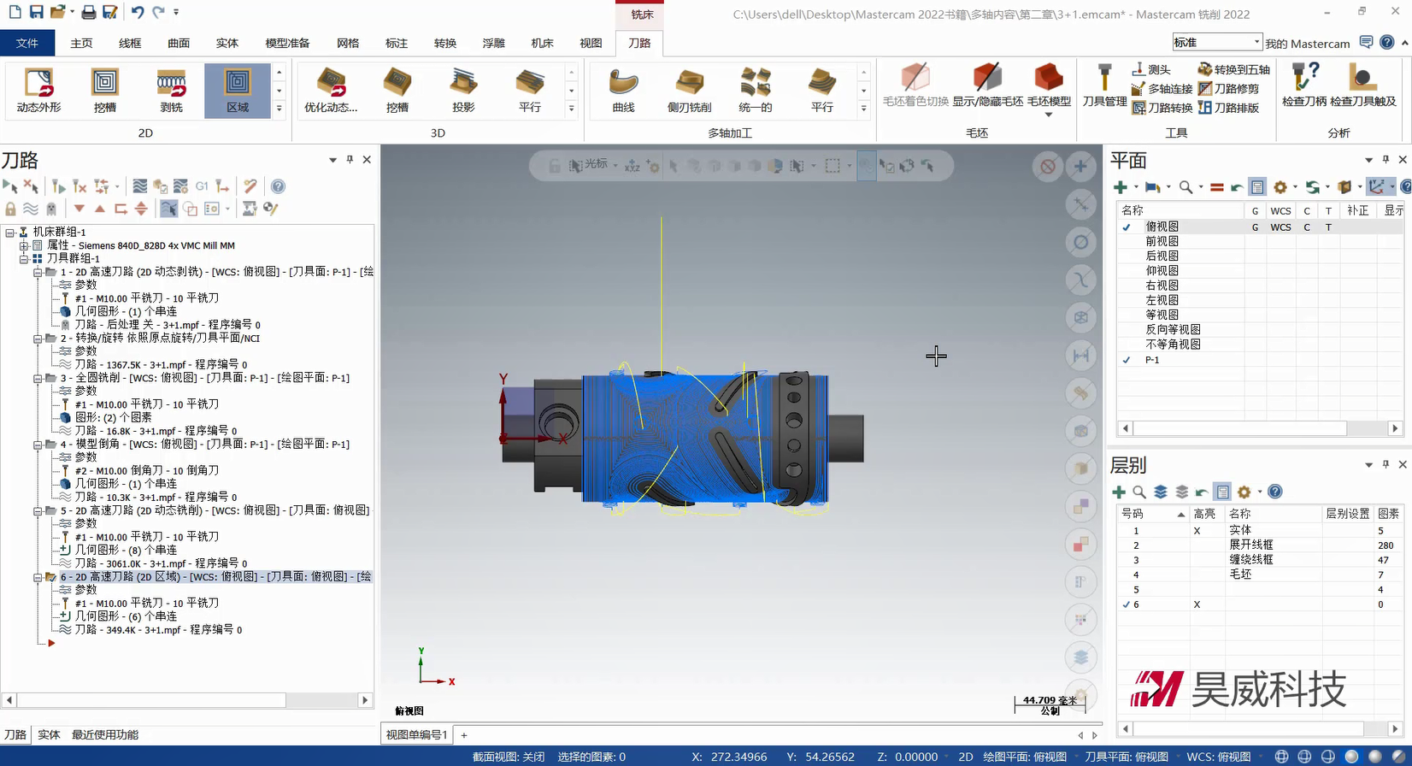Select 等视图 plane row
The width and height of the screenshot is (1412, 766).
click(x=1162, y=315)
